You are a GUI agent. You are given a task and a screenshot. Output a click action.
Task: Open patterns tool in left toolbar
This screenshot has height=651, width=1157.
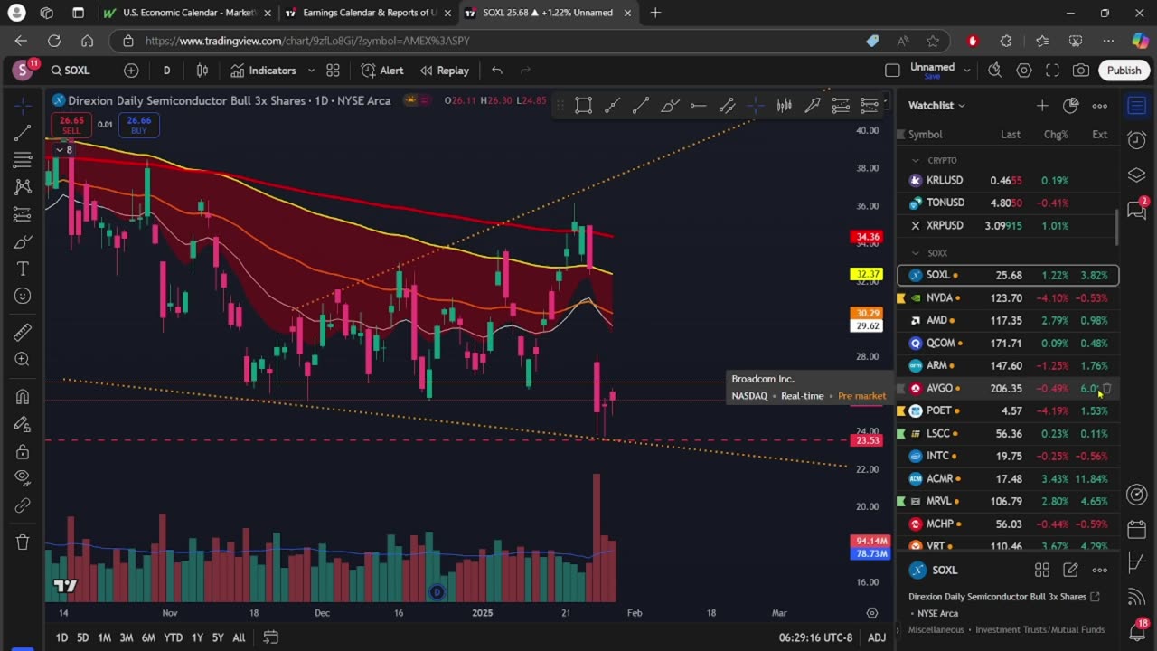pos(23,187)
